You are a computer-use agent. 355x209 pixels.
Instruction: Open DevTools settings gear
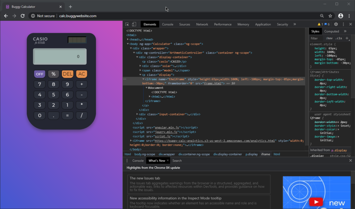pos(336,24)
